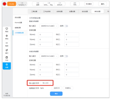Image resolution: width=114 pixels, height=100 pixels.
Task: Open 碰撞设置 in side menu
Action: (20, 27)
